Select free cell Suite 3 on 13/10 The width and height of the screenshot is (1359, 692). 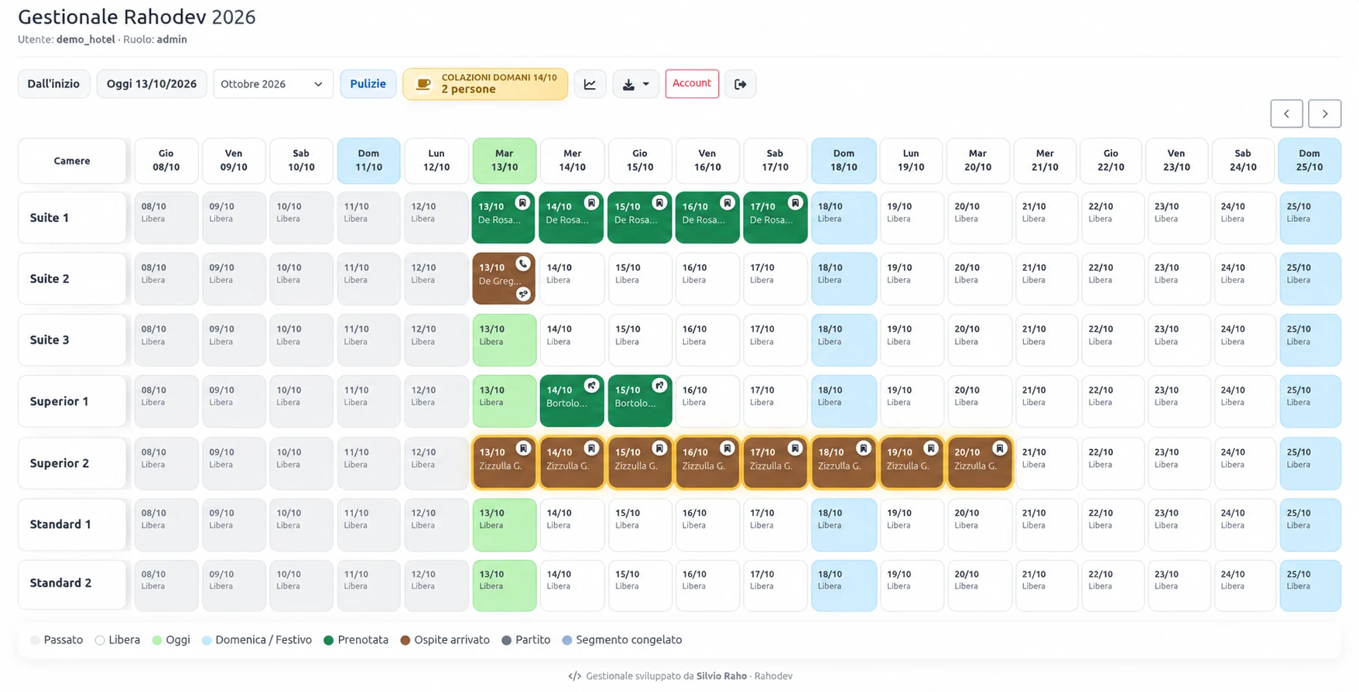click(504, 340)
